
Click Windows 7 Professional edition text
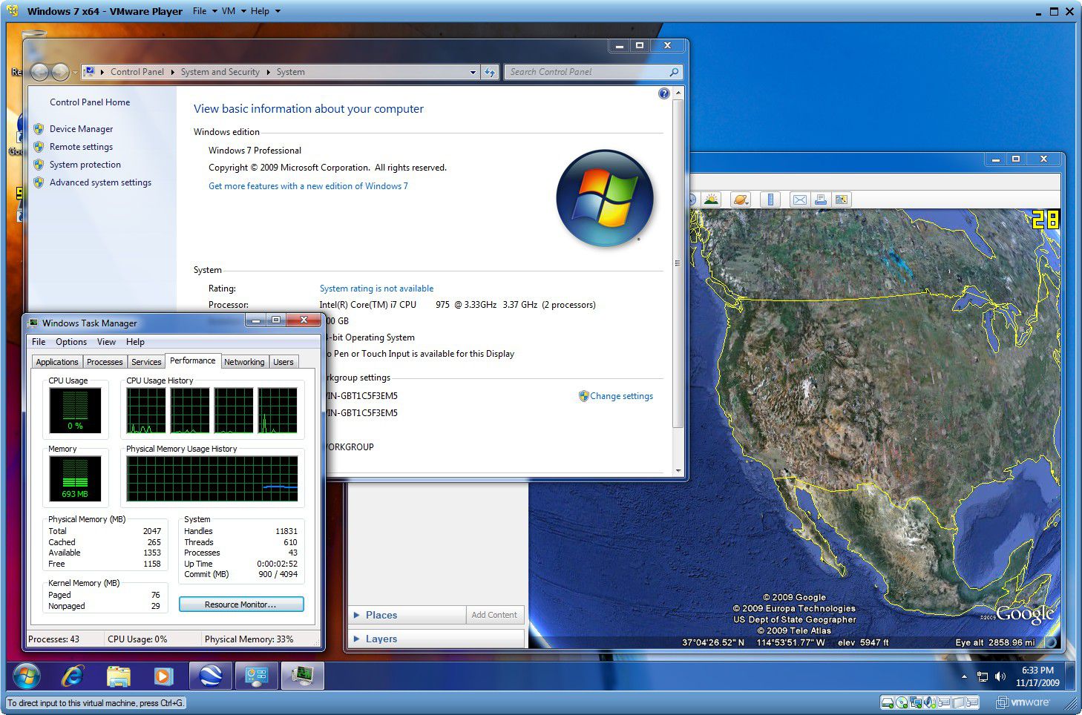[x=255, y=151]
